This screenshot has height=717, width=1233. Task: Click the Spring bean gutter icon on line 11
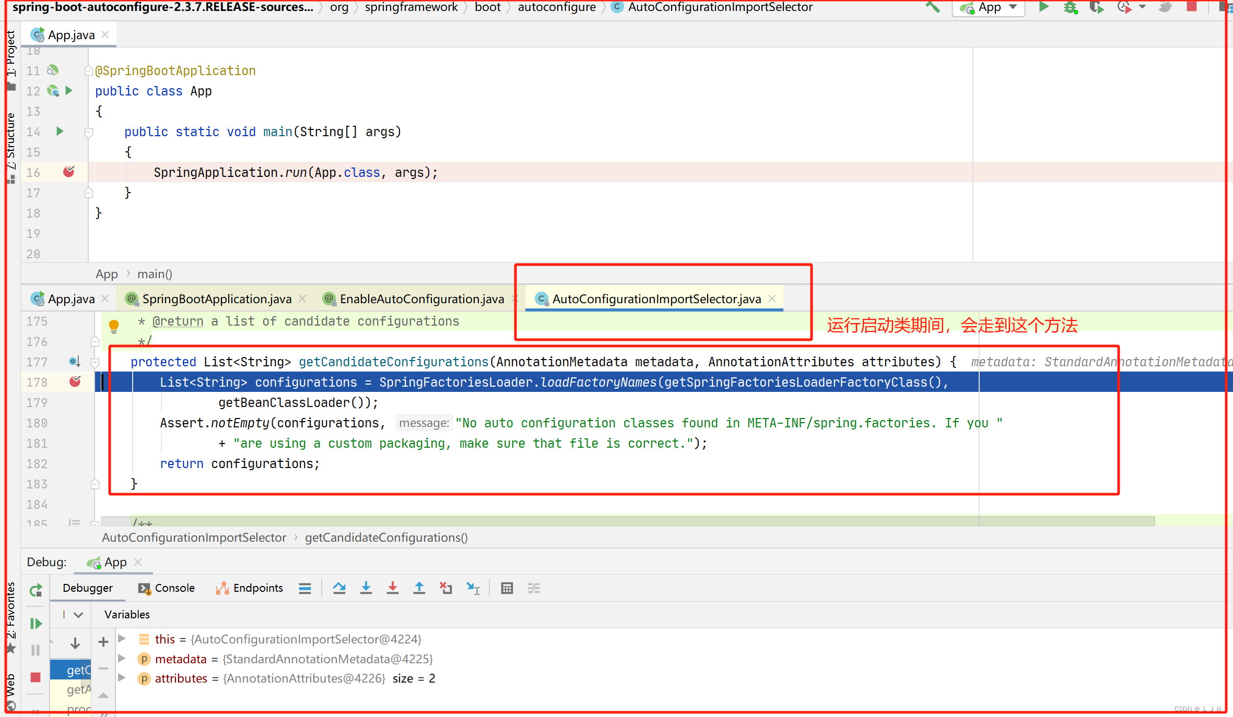pos(53,70)
